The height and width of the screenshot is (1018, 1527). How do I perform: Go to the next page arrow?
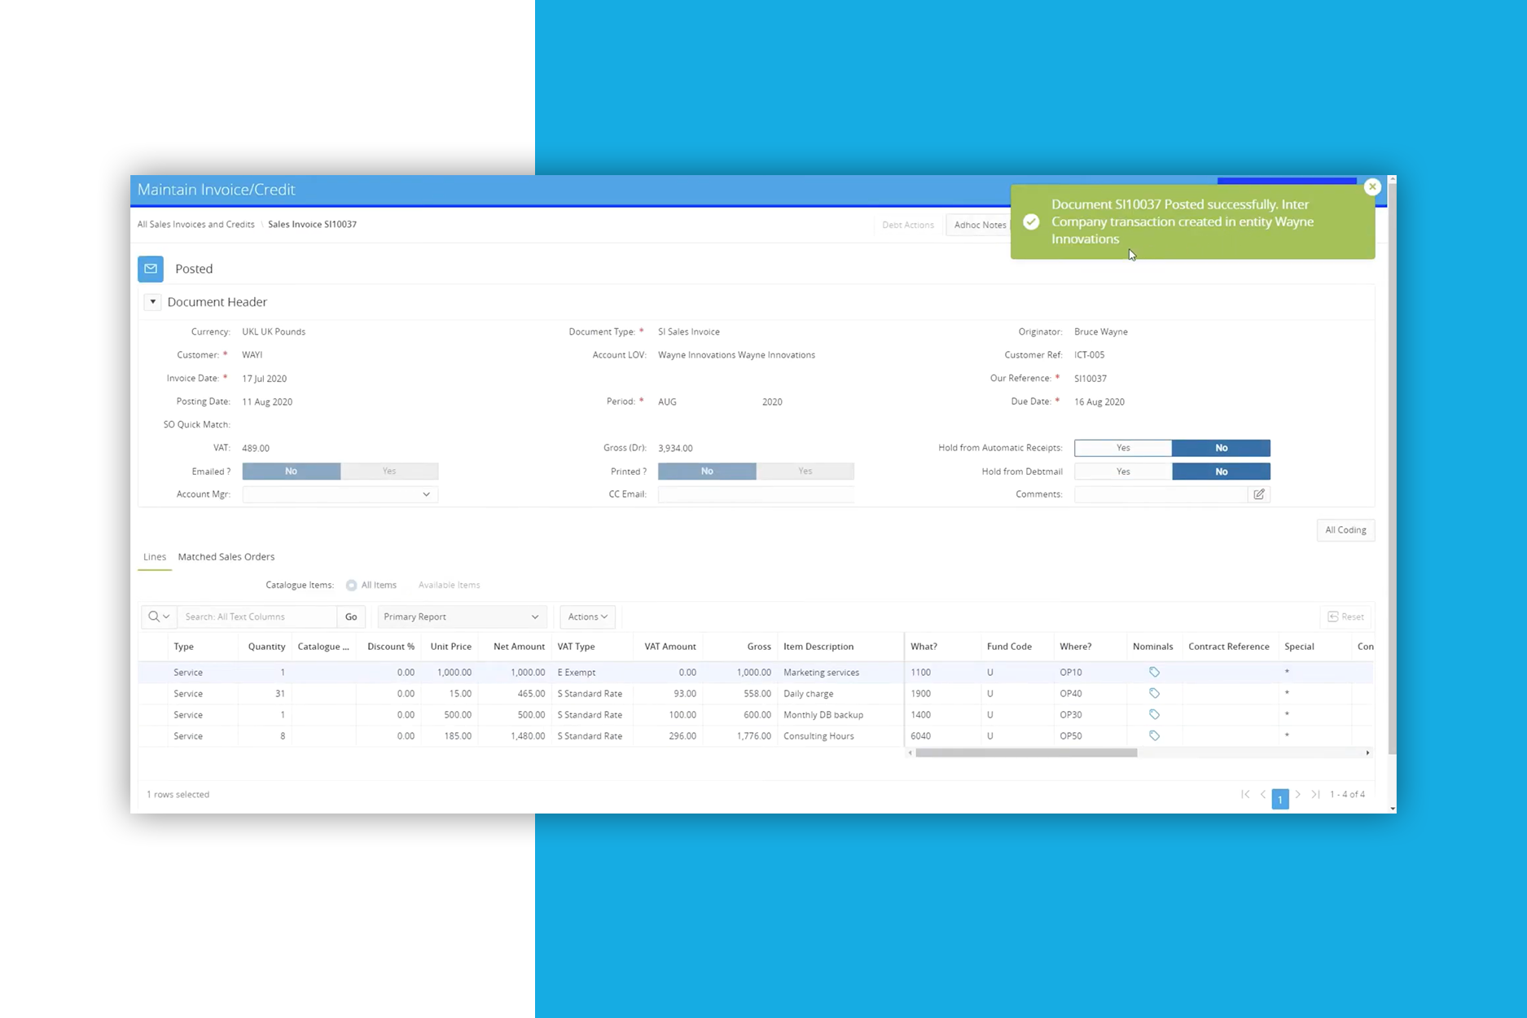tap(1298, 794)
